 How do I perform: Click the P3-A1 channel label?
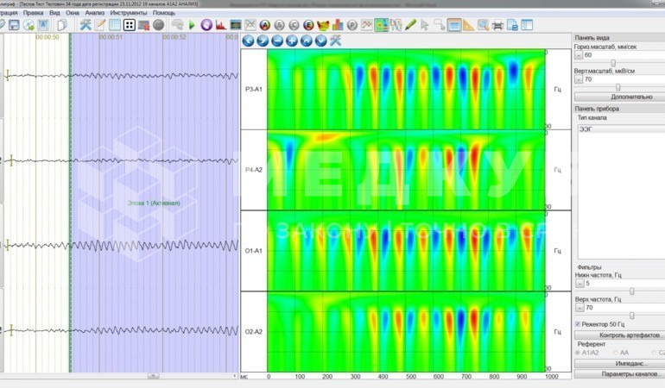point(254,89)
